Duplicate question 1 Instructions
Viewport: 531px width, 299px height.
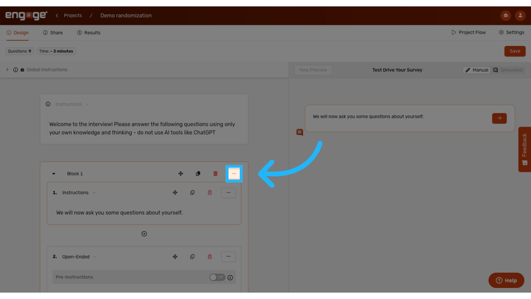tap(192, 193)
